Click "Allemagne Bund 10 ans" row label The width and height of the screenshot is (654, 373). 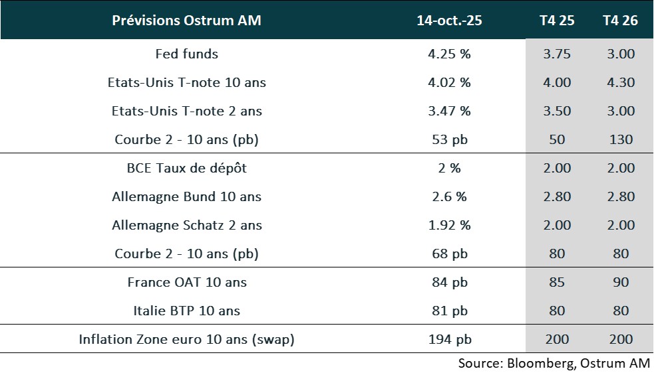pos(186,196)
